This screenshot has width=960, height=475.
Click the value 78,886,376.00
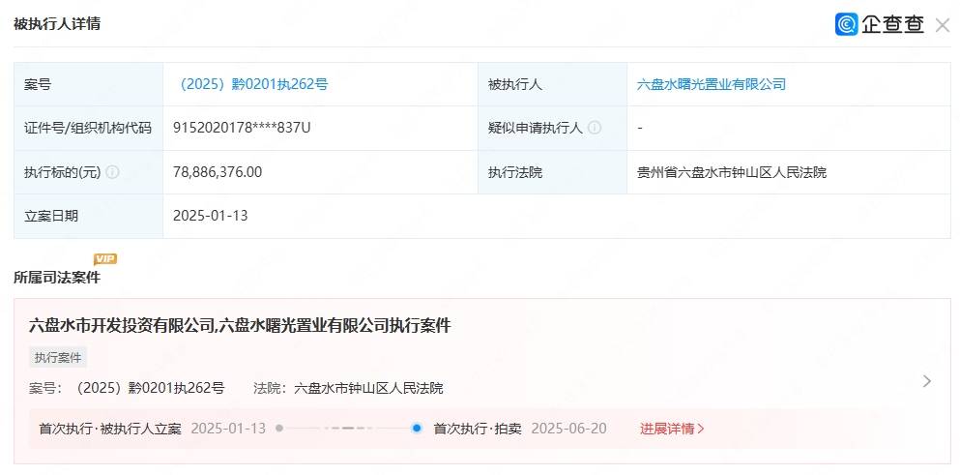pyautogui.click(x=218, y=172)
